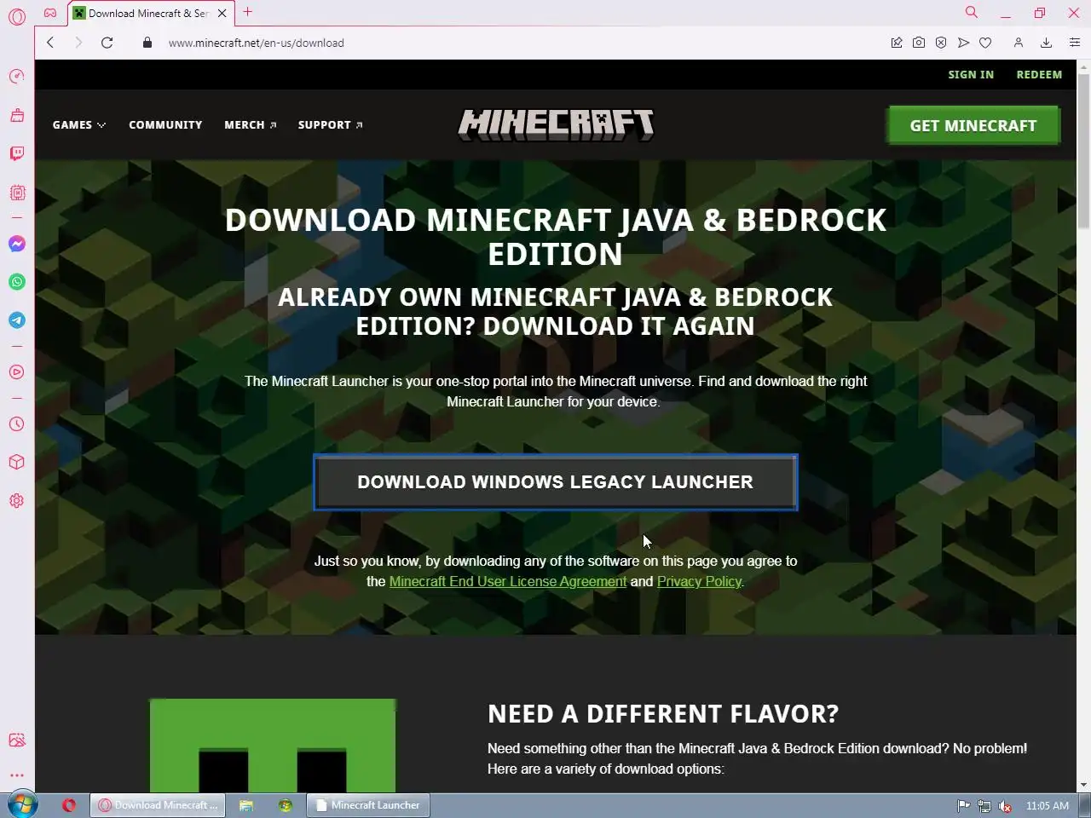
Task: Open the Player icon in sidebar
Action: [17, 372]
